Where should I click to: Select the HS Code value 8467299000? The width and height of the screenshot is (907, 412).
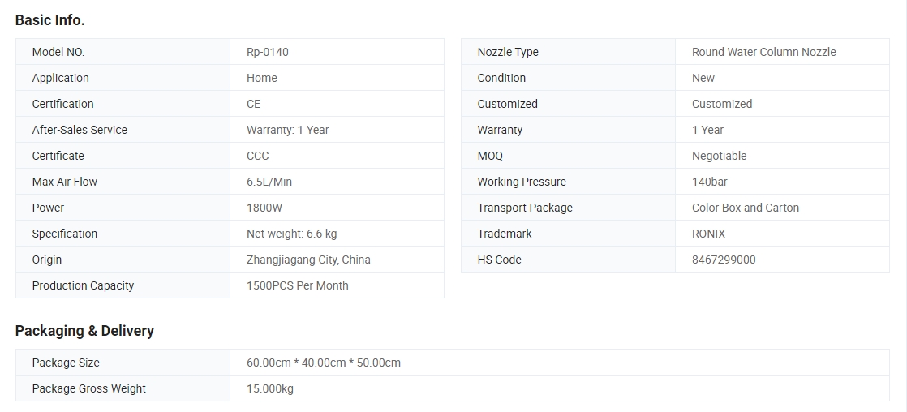click(724, 260)
